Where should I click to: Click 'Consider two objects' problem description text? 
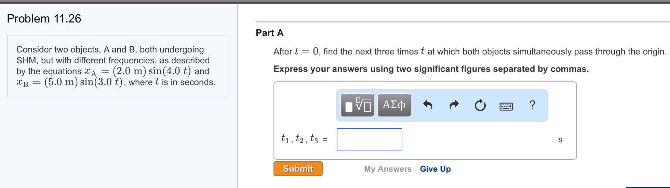116,66
